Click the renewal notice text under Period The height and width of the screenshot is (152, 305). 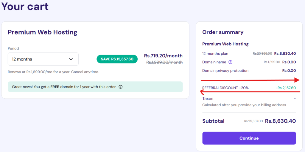coord(54,72)
